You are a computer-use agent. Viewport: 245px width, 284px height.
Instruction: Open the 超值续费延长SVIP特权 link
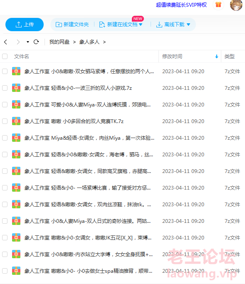pos(181,5)
